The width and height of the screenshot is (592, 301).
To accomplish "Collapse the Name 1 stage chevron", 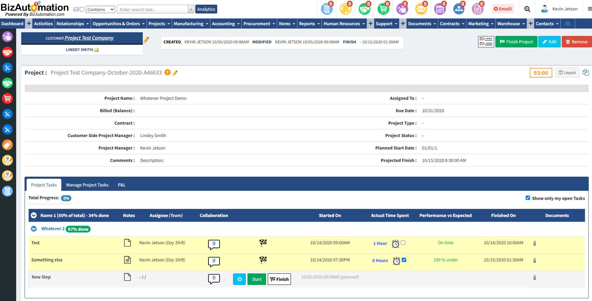I will [34, 215].
